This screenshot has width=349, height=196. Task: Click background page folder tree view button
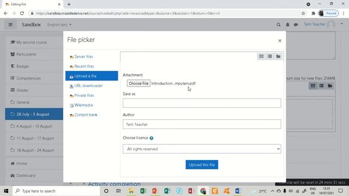(330, 86)
